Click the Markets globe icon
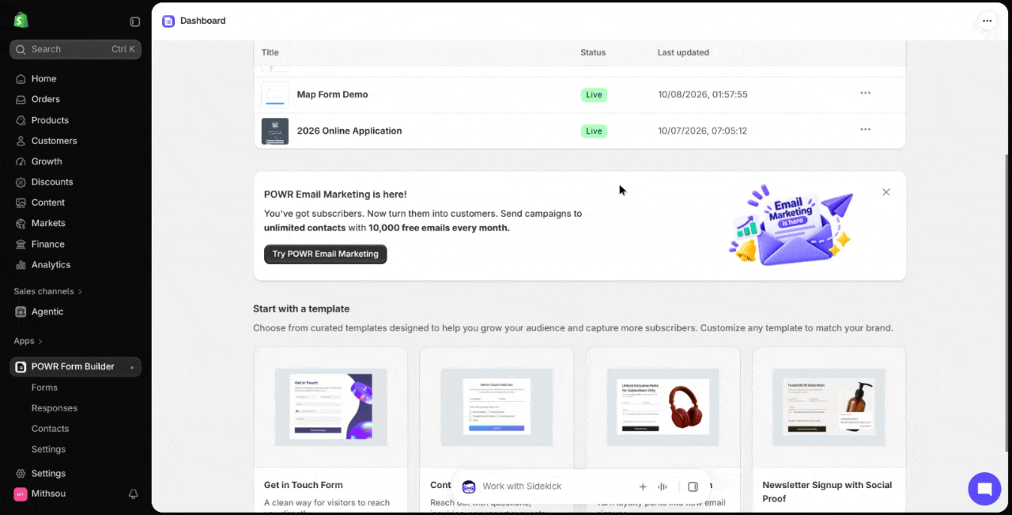 [21, 223]
